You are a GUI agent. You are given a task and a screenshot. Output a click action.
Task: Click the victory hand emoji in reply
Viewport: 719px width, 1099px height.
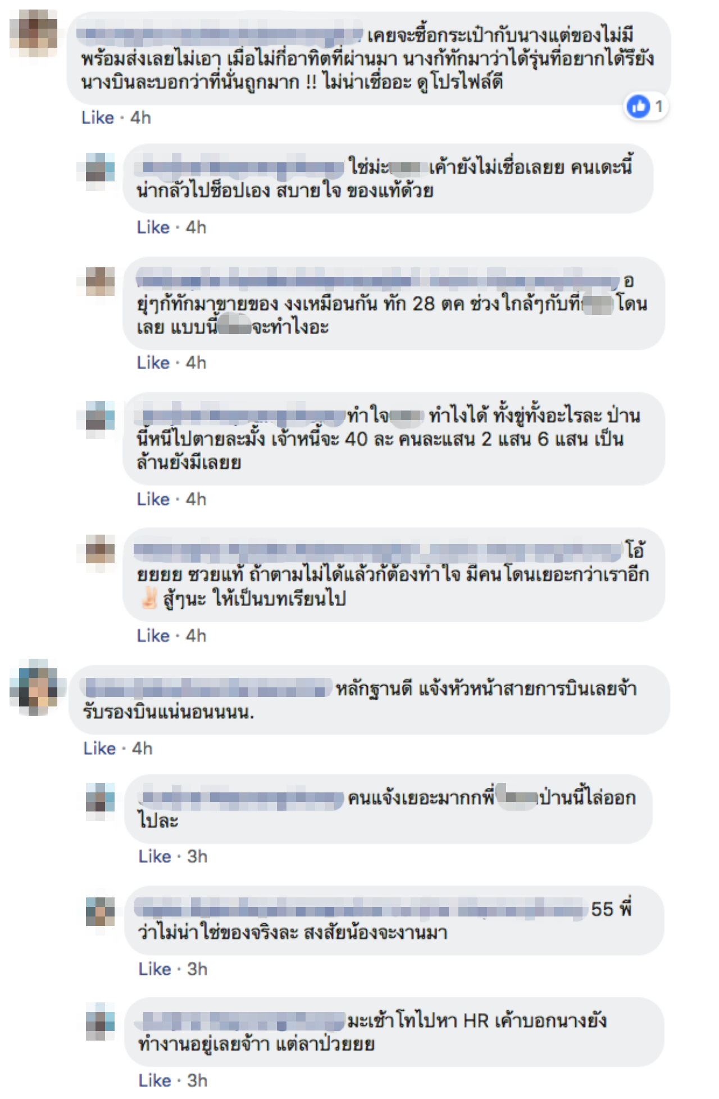(149, 599)
